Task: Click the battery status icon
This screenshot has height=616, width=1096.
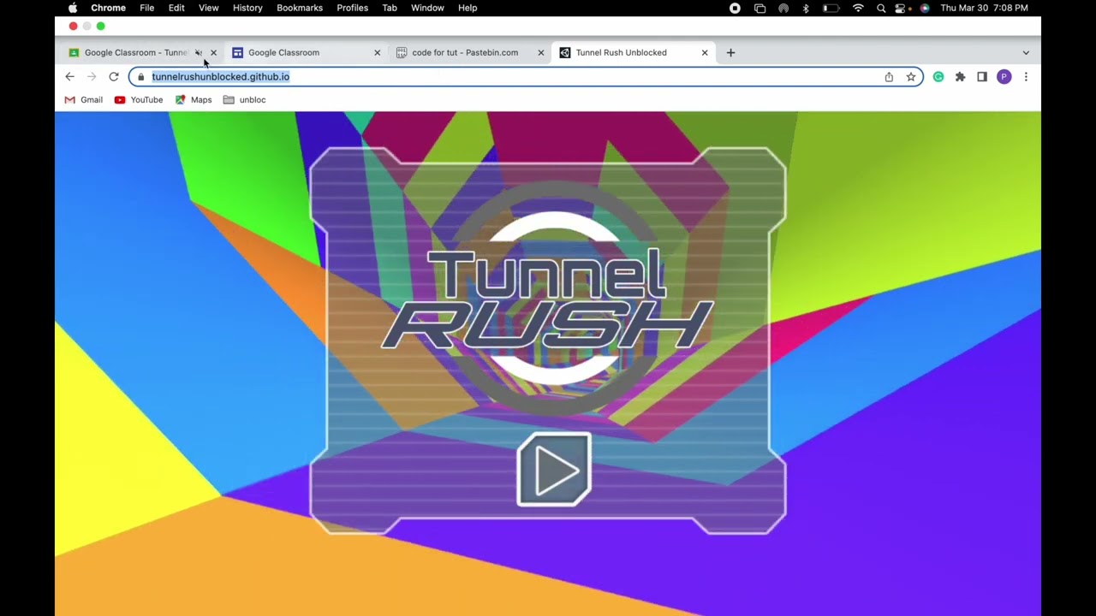Action: [x=831, y=8]
